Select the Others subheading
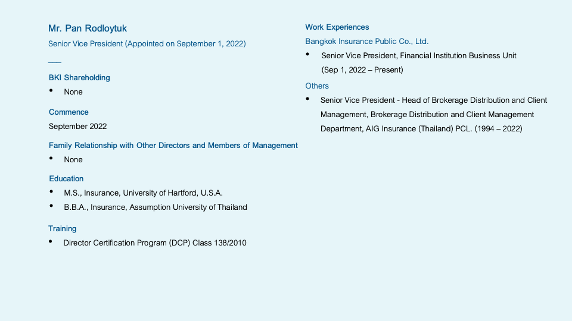The width and height of the screenshot is (572, 321). coord(317,86)
